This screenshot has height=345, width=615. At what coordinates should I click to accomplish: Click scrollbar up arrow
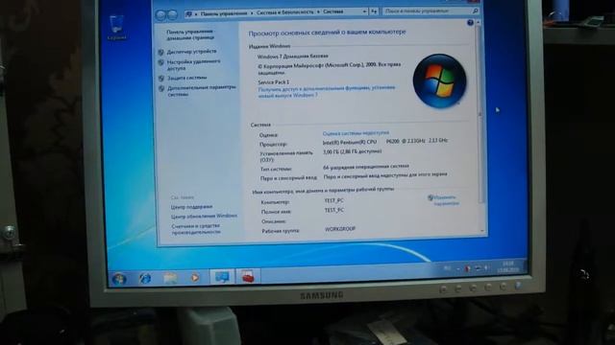tap(478, 23)
